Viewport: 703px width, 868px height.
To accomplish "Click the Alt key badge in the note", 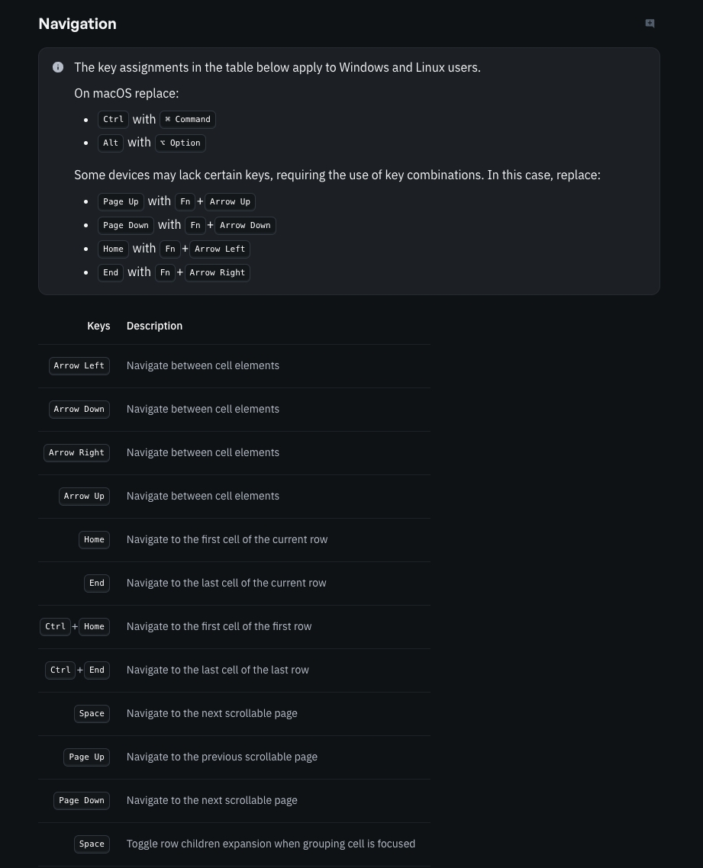I will point(111,143).
